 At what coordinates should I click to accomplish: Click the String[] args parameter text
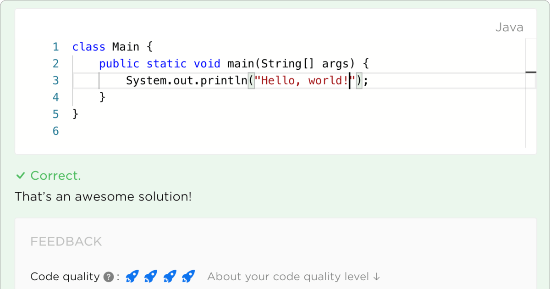(x=301, y=64)
